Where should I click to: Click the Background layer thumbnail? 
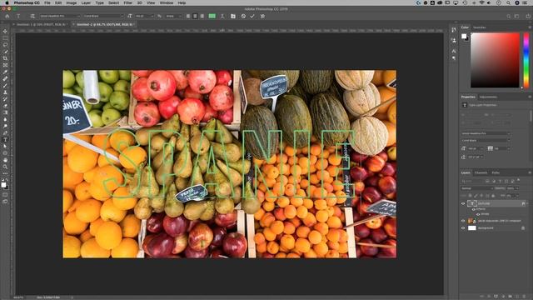click(472, 227)
